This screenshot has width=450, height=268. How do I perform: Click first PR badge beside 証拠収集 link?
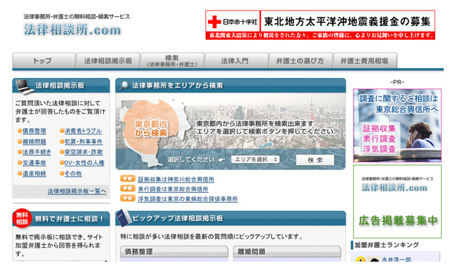tap(128, 179)
